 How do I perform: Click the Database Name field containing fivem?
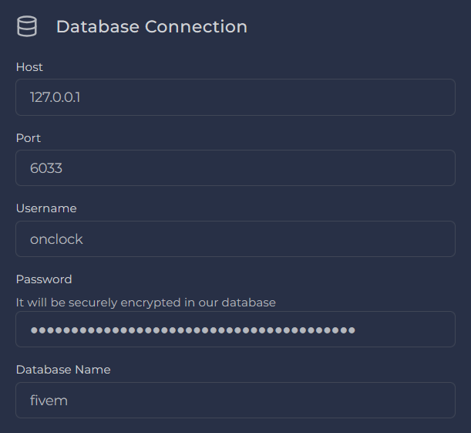(236, 401)
